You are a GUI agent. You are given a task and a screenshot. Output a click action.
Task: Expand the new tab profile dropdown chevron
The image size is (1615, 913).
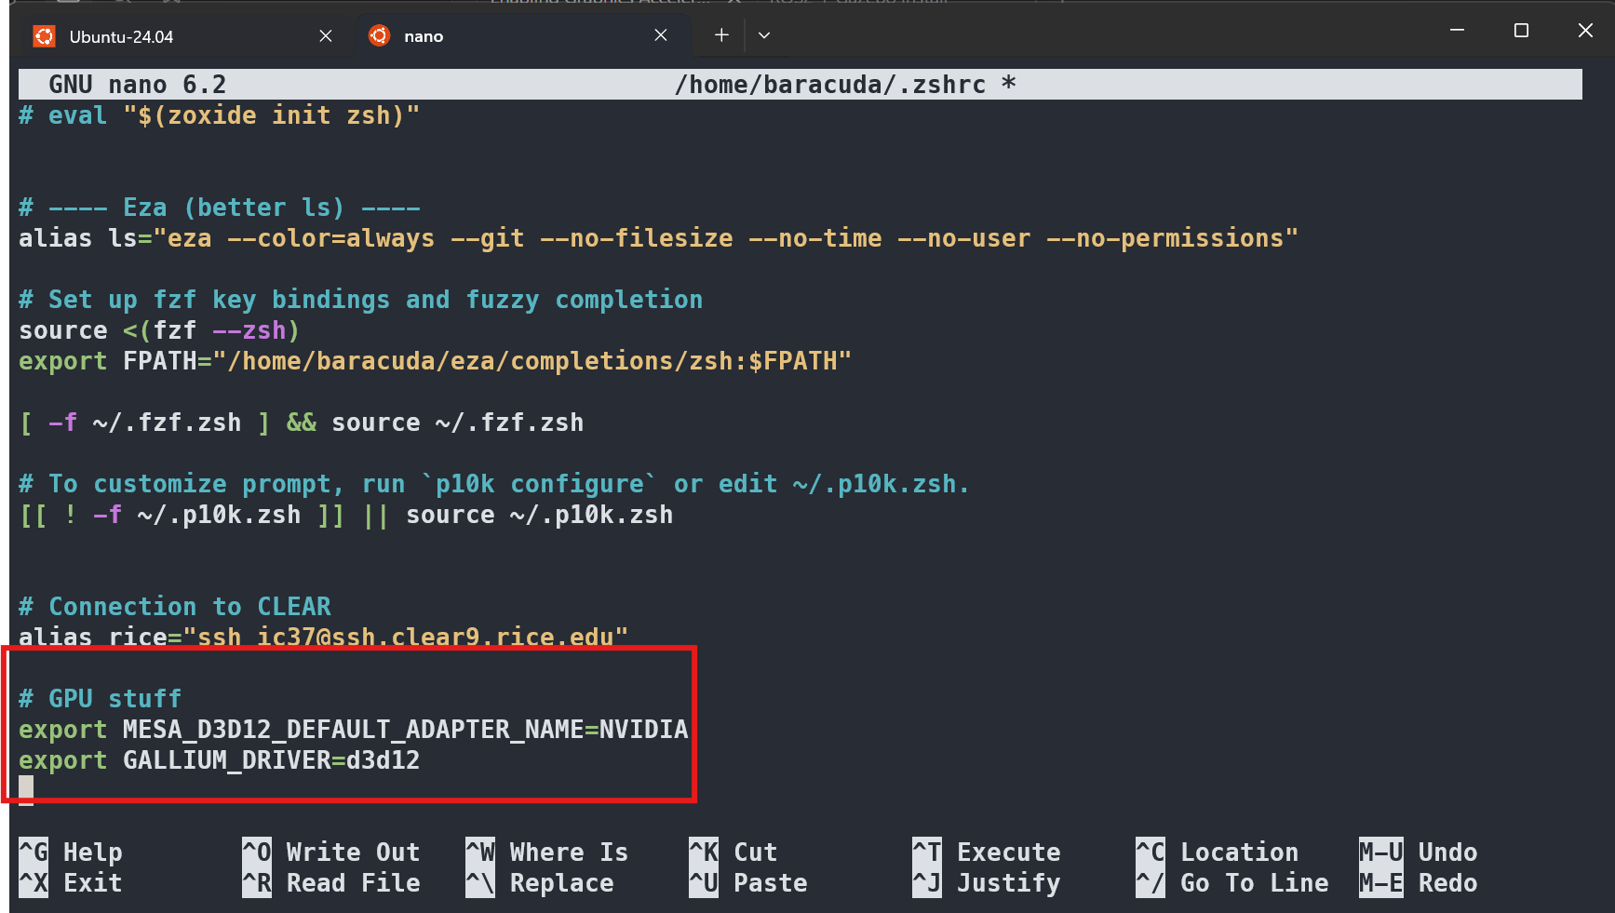coord(764,35)
